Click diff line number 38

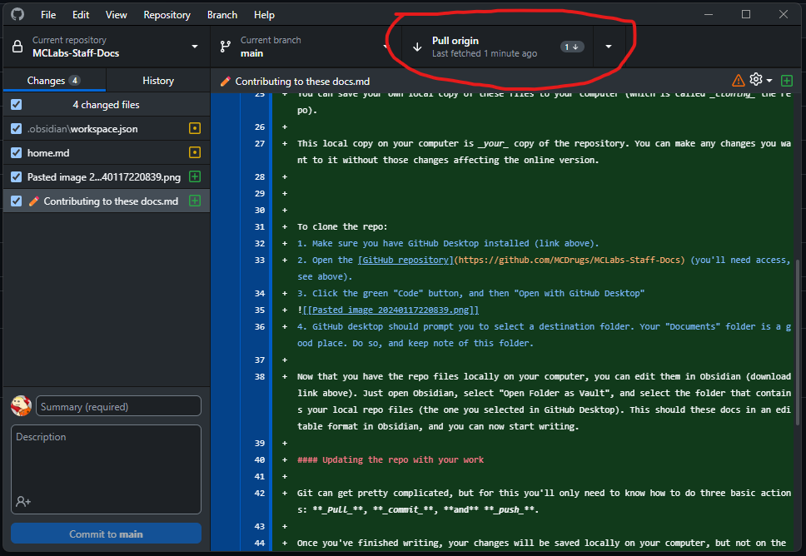coord(260,377)
